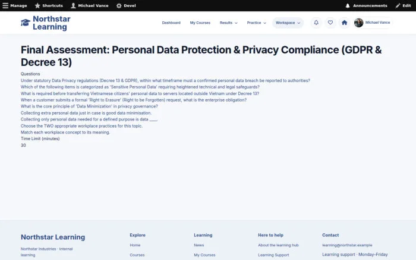Open the 'Data Minimization' core principle question
This screenshot has width=416, height=260.
pos(89,106)
